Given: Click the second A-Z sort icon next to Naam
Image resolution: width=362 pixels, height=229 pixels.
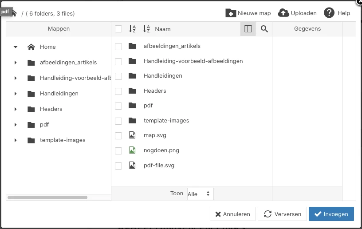Looking at the screenshot, I should point(146,29).
